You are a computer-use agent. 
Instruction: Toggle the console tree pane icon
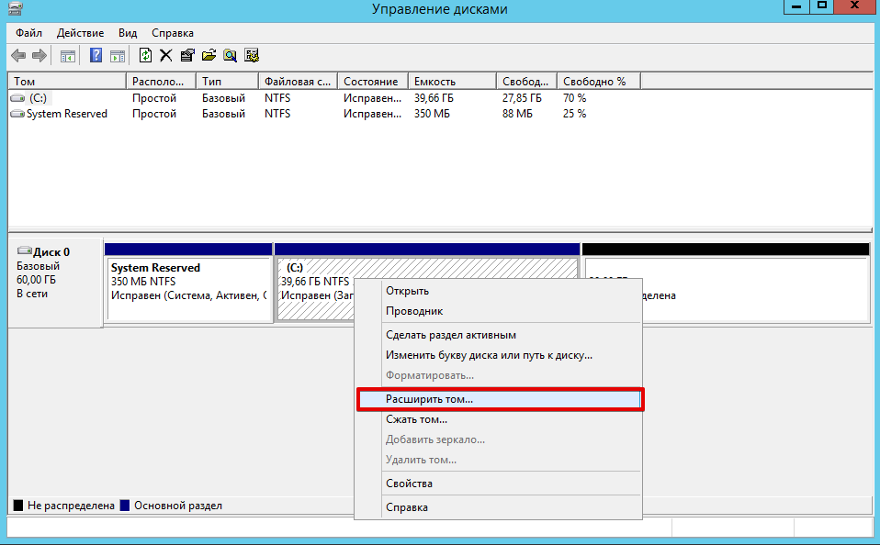(66, 55)
